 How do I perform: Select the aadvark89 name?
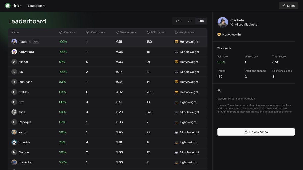pos(26,52)
